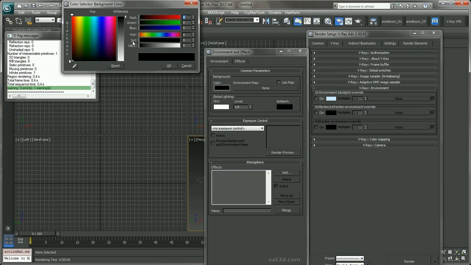
Task: Expand the V-Ray:: Authorization rollout
Action: pyautogui.click(x=374, y=53)
